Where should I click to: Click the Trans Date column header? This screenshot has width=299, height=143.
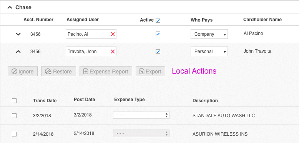45,101
